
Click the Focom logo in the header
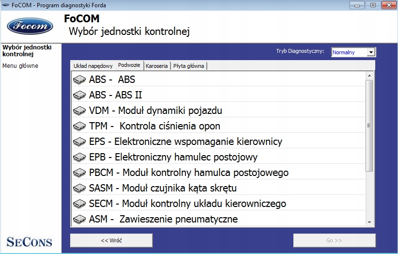point(30,26)
